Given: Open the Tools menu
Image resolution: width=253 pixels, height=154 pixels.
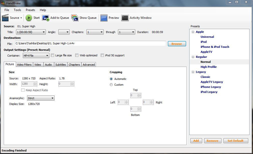Looking at the screenshot, I should click(18, 10).
